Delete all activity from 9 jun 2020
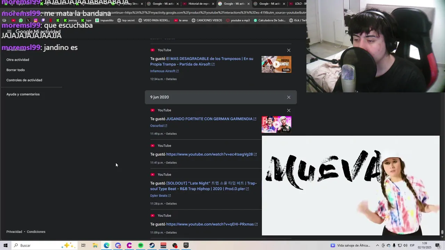This screenshot has height=250, width=445. [289, 97]
